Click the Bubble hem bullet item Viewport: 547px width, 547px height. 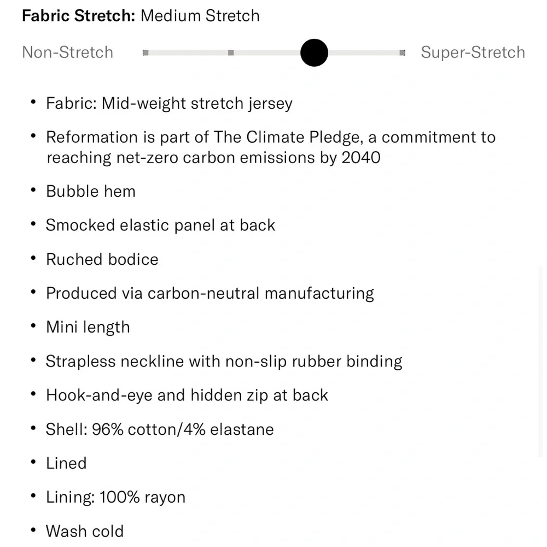(91, 191)
